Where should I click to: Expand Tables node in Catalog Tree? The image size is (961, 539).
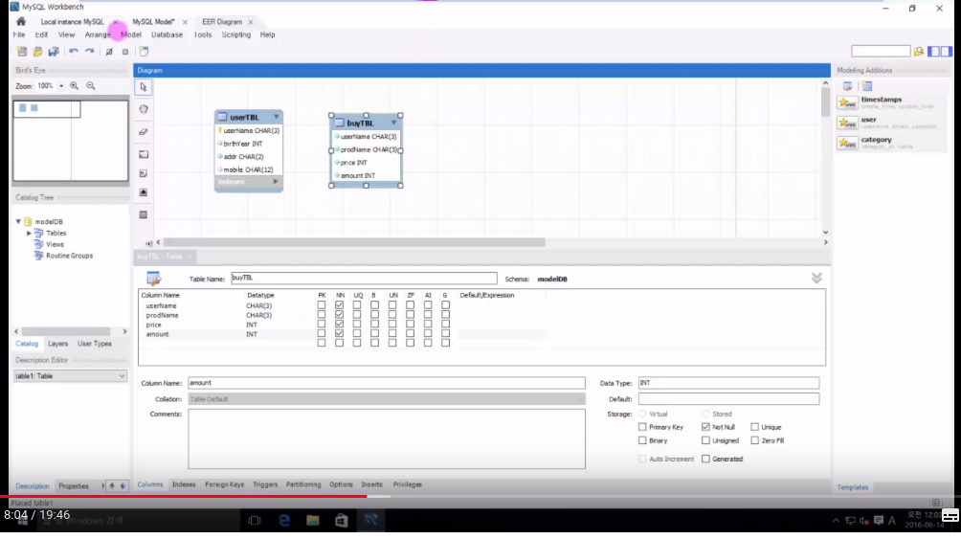(29, 233)
